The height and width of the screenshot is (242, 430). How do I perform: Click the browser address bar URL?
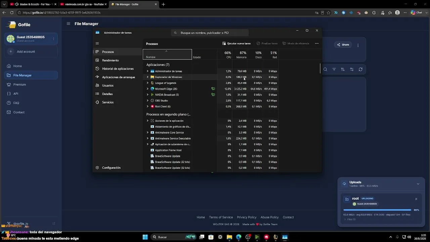[62, 13]
